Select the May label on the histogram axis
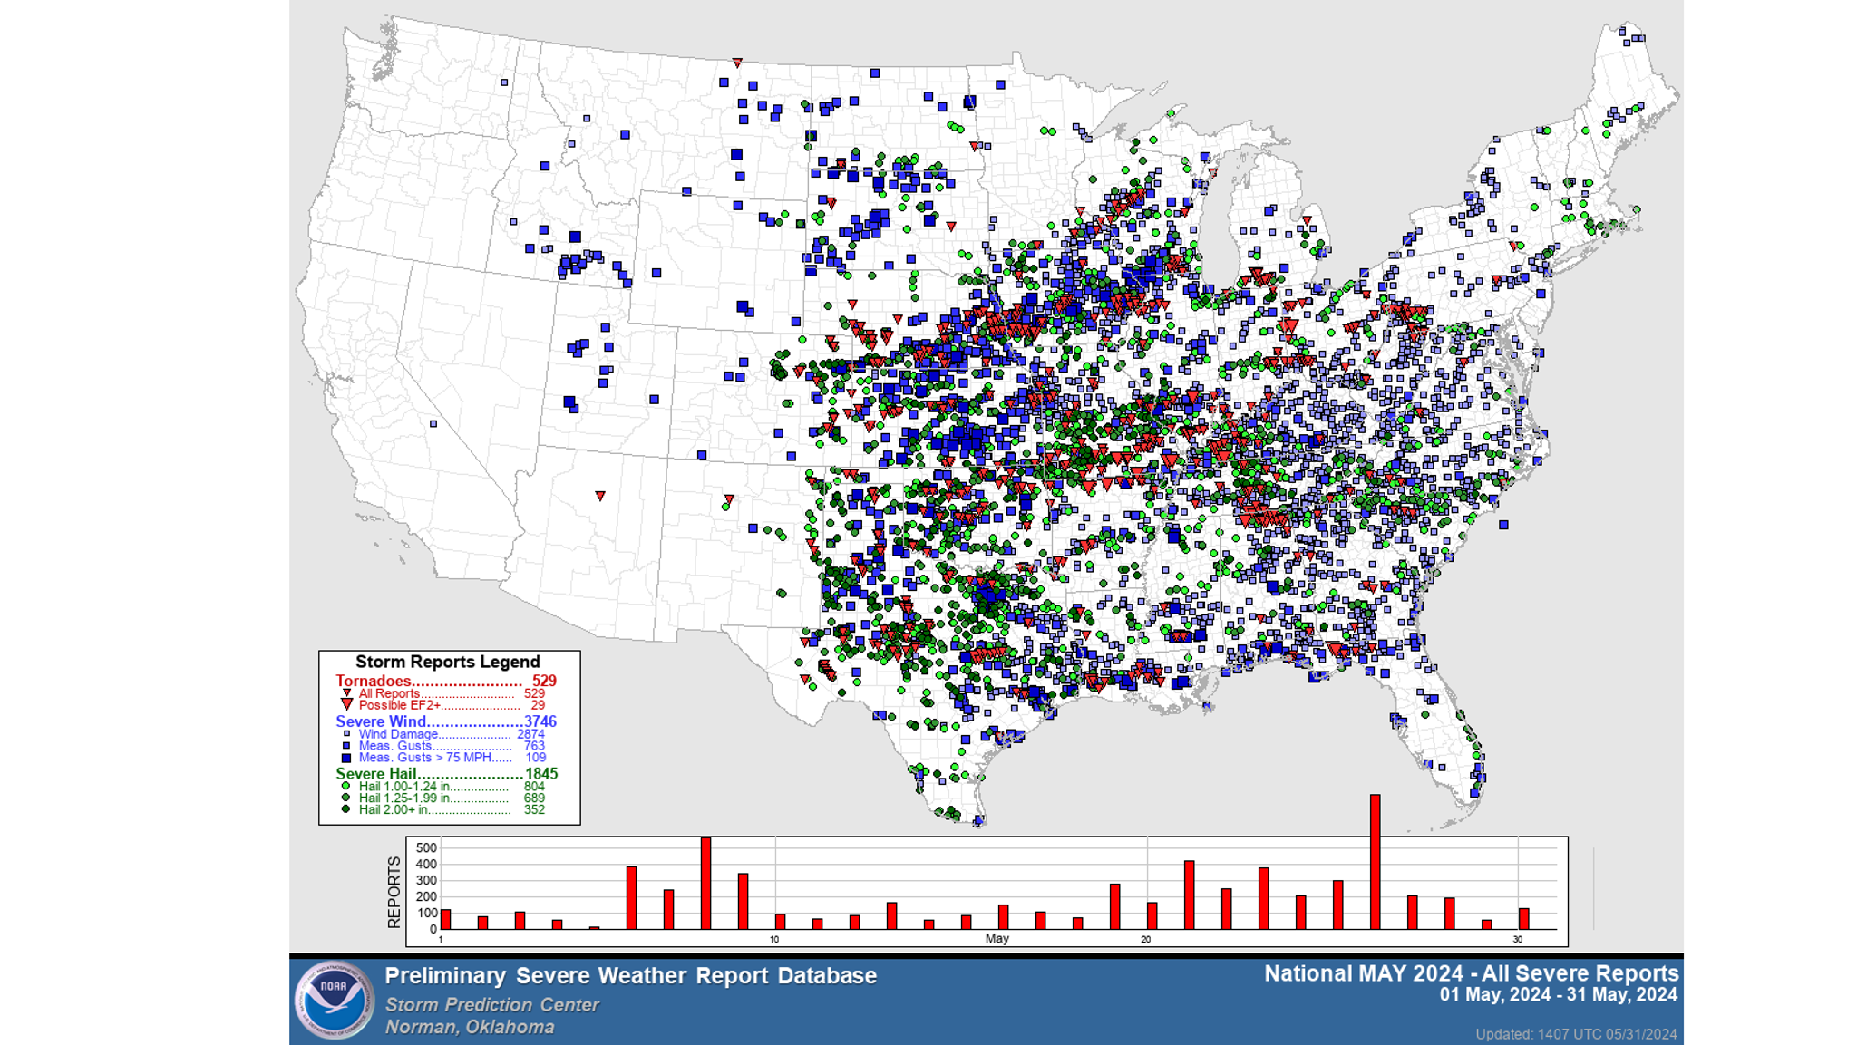 996,939
